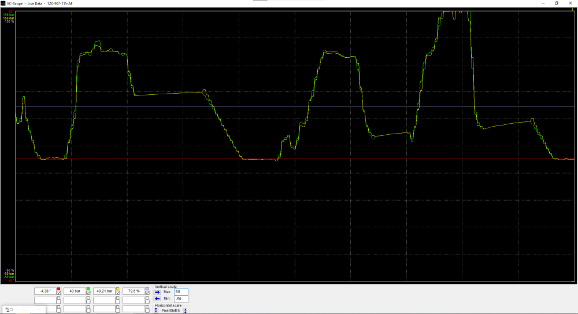
Task: Uncheck the 40.21 bar channel checkbox
Action: [x=117, y=293]
